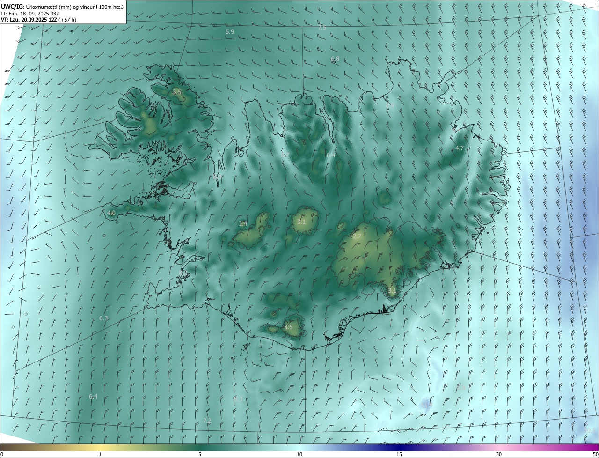Click the colorbar tick label "0"
Image resolution: width=599 pixels, height=458 pixels.
pos(2,454)
